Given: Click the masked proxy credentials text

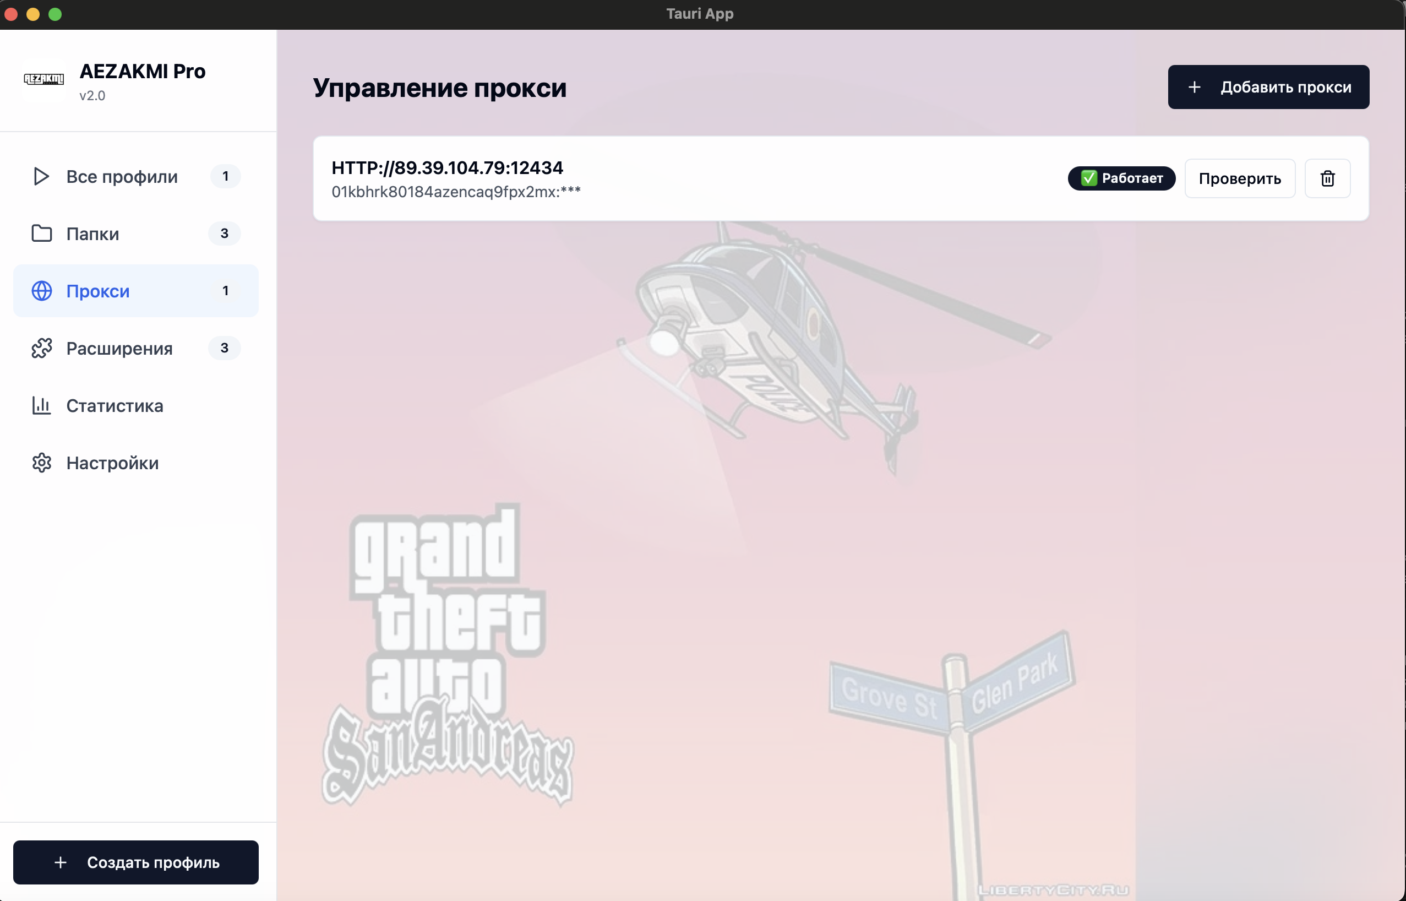Looking at the screenshot, I should pos(456,190).
